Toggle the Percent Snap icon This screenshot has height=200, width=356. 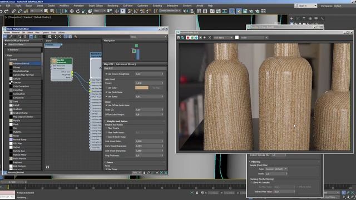coord(142,11)
